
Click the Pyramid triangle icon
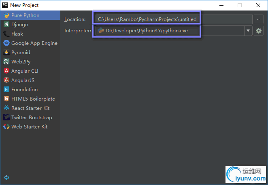coord(6,53)
